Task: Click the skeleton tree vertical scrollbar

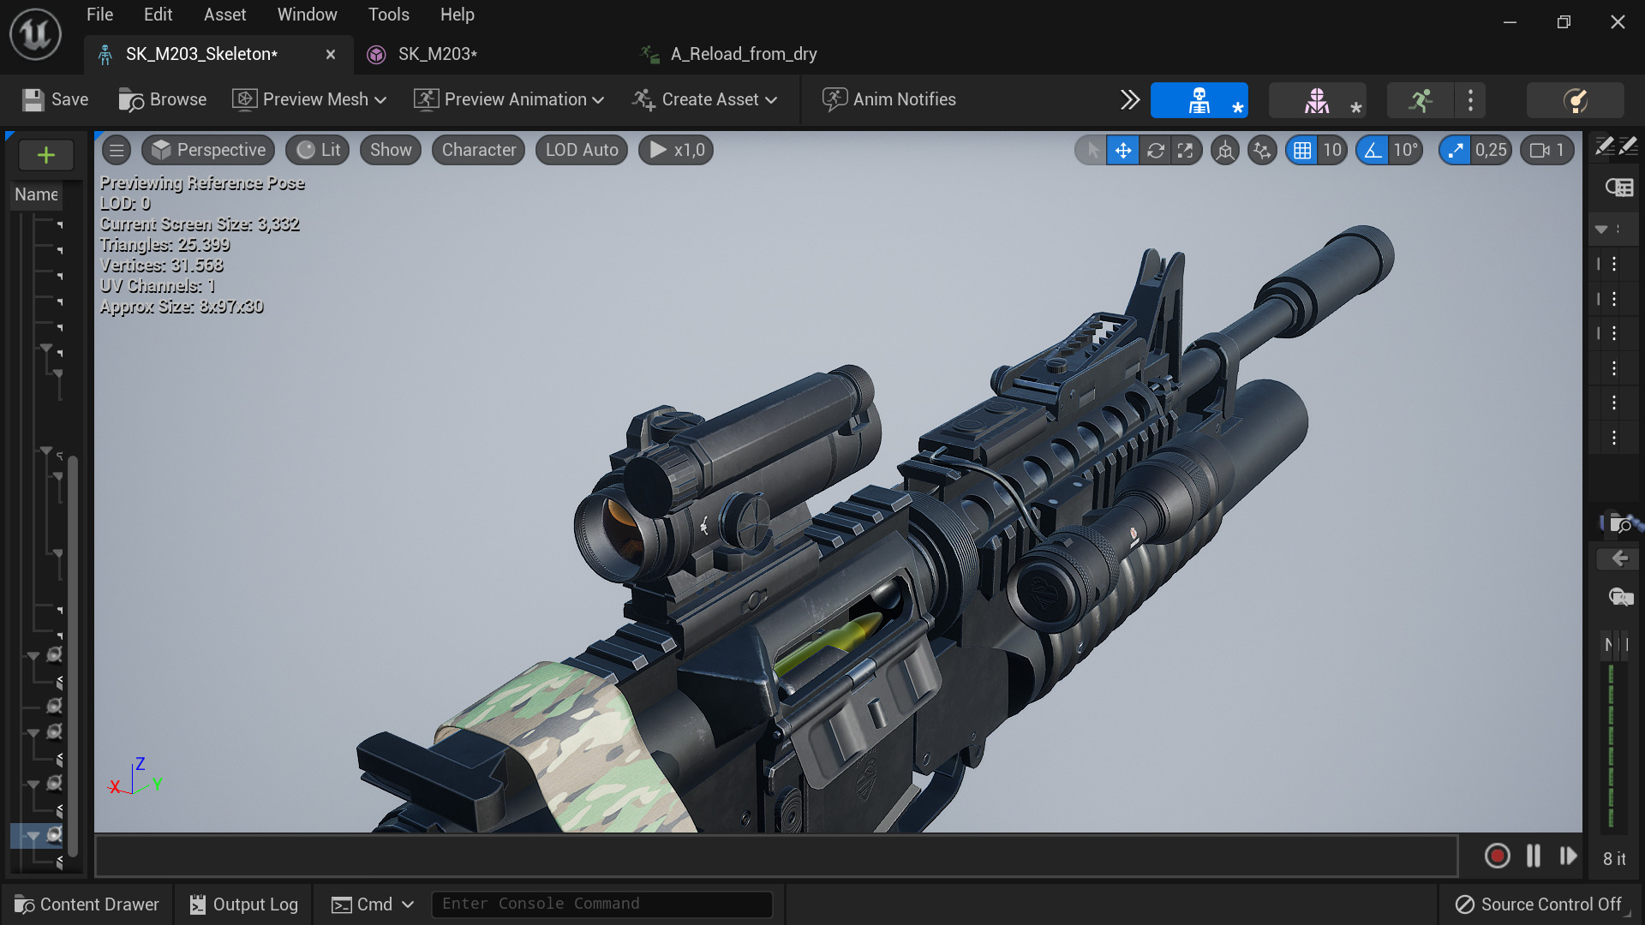Action: 74,655
